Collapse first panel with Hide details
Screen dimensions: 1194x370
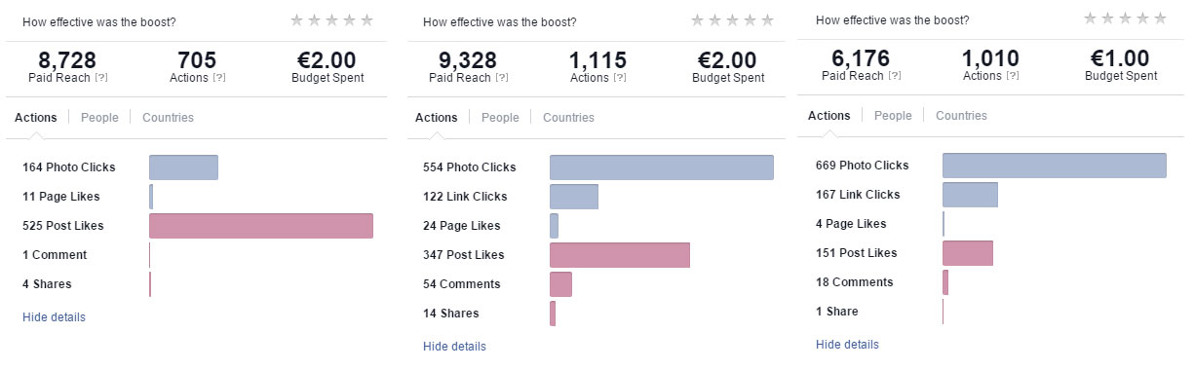[x=54, y=317]
